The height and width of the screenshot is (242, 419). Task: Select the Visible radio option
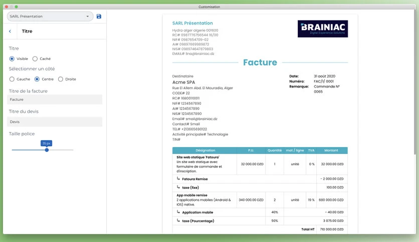tap(12, 58)
